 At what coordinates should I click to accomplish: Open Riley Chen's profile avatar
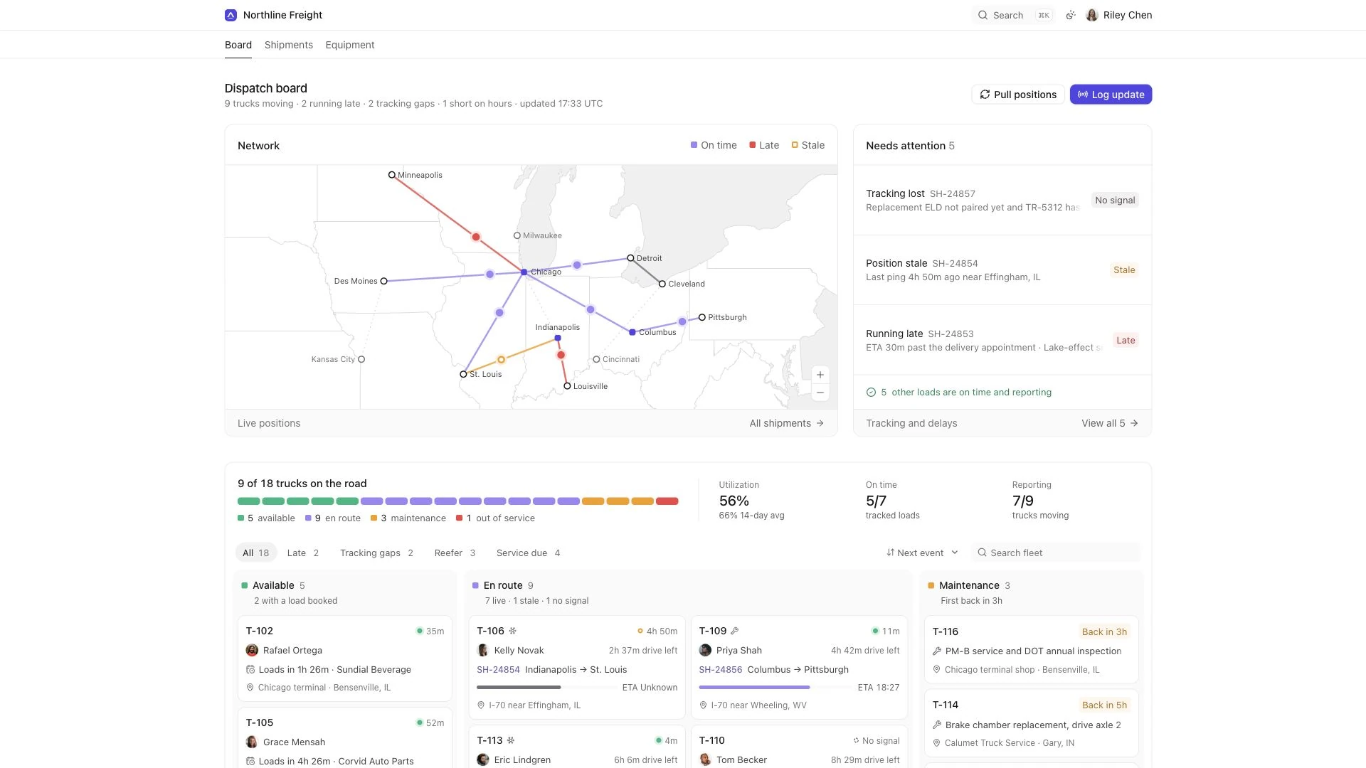pos(1092,15)
